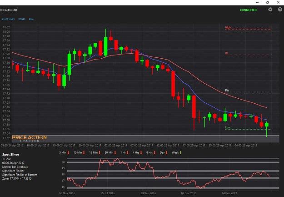Click the 09:00 26 Apr 2017 timestamp
This screenshot has height=197, width=284.
point(13,163)
